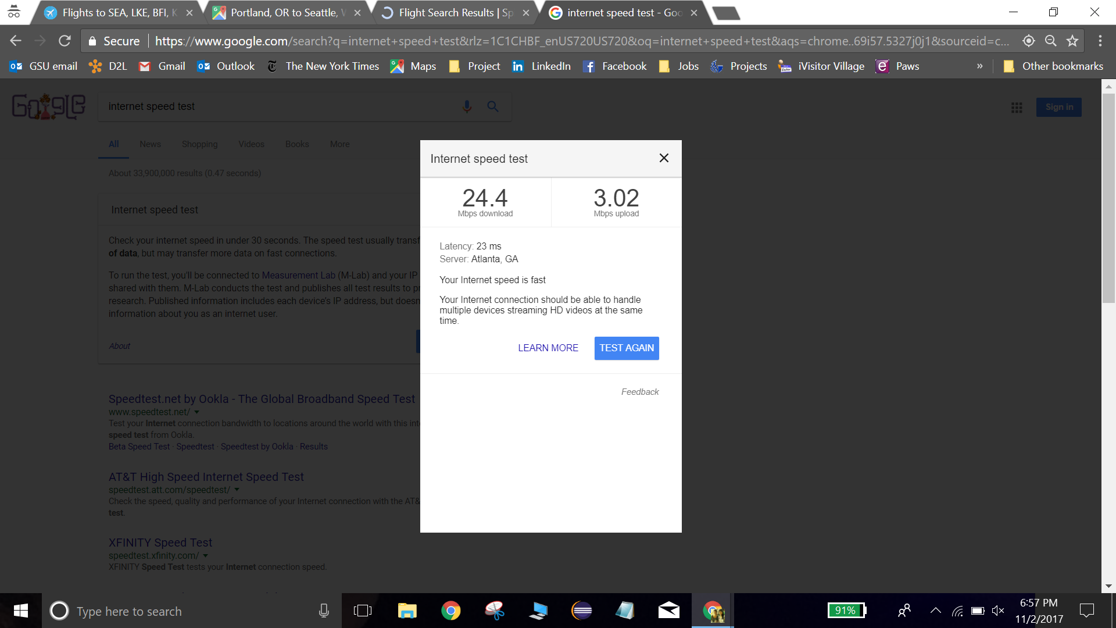Expand hidden bookmarks with chevron
This screenshot has width=1116, height=628.
point(979,66)
